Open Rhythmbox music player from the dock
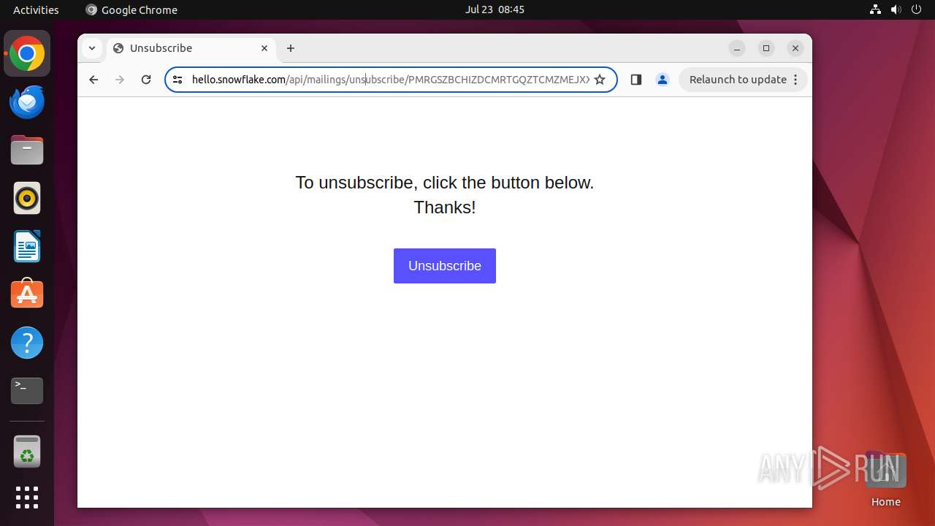The height and width of the screenshot is (526, 935). click(x=27, y=199)
